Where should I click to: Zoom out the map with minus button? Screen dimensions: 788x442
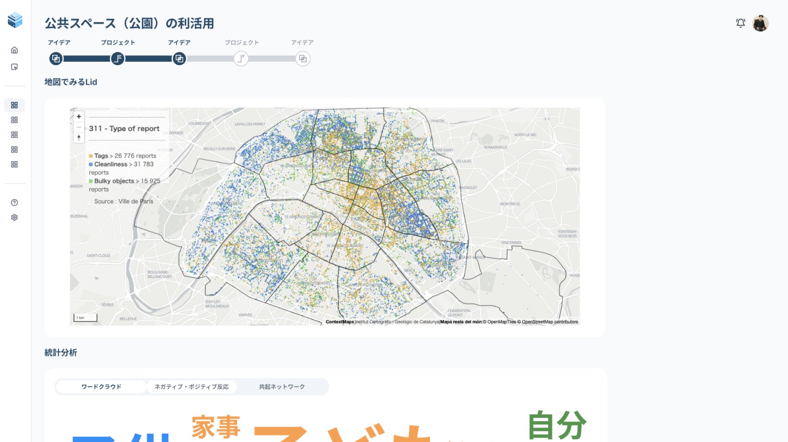(79, 127)
